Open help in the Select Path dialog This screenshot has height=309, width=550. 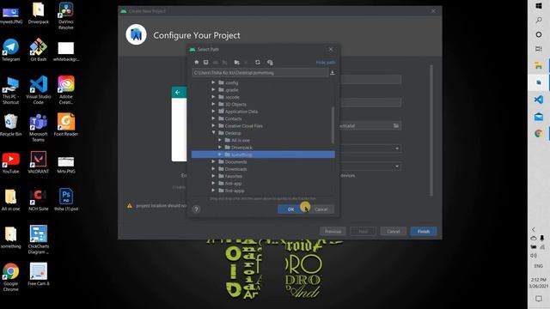coord(197,209)
